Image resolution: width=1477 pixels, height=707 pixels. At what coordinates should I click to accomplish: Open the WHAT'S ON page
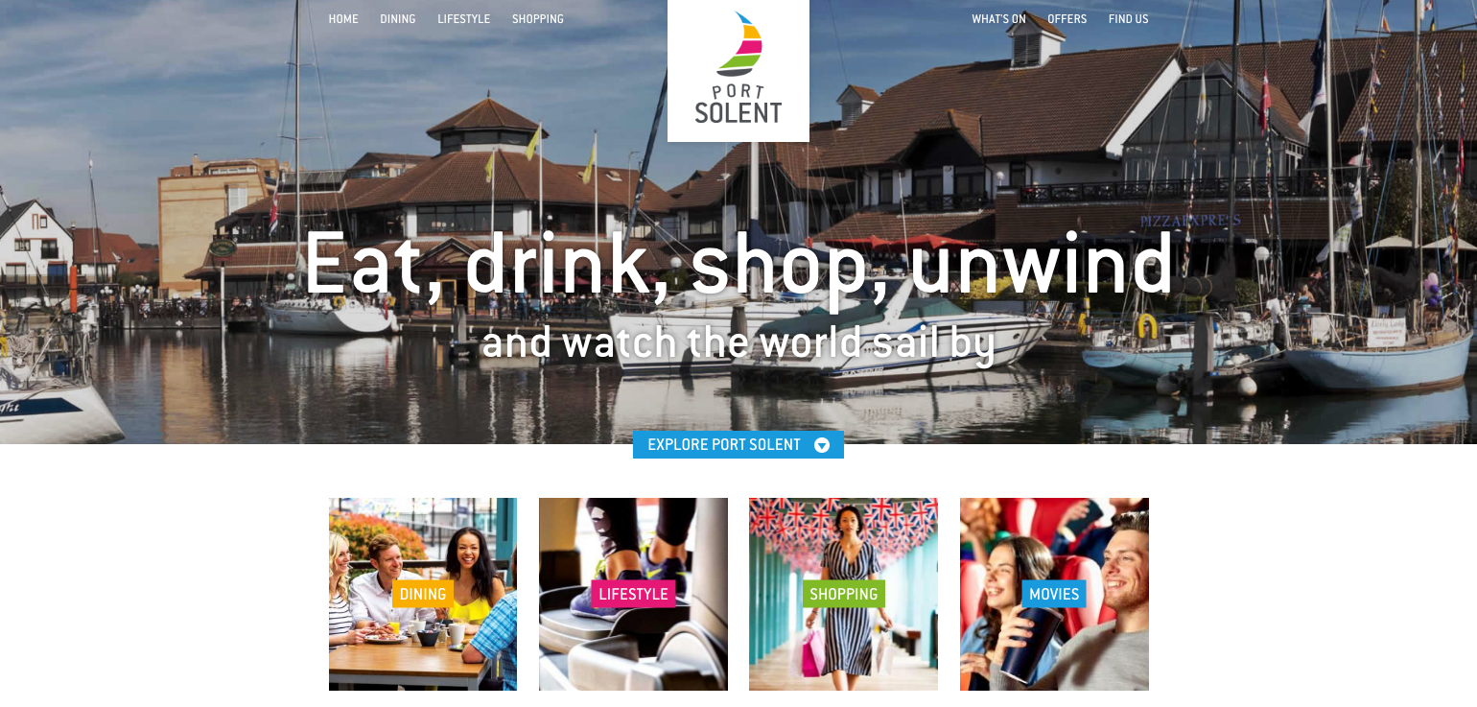tap(998, 19)
